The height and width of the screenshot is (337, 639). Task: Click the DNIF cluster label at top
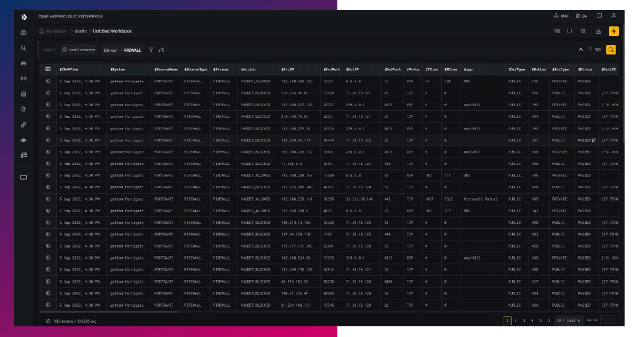pyautogui.click(x=561, y=16)
